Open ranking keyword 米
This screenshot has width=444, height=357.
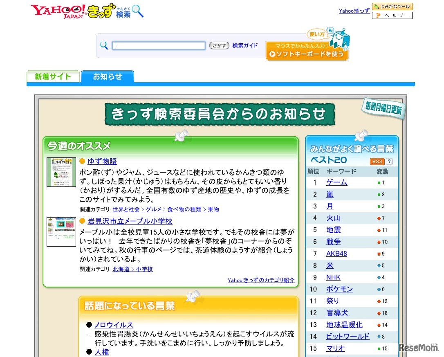(330, 266)
